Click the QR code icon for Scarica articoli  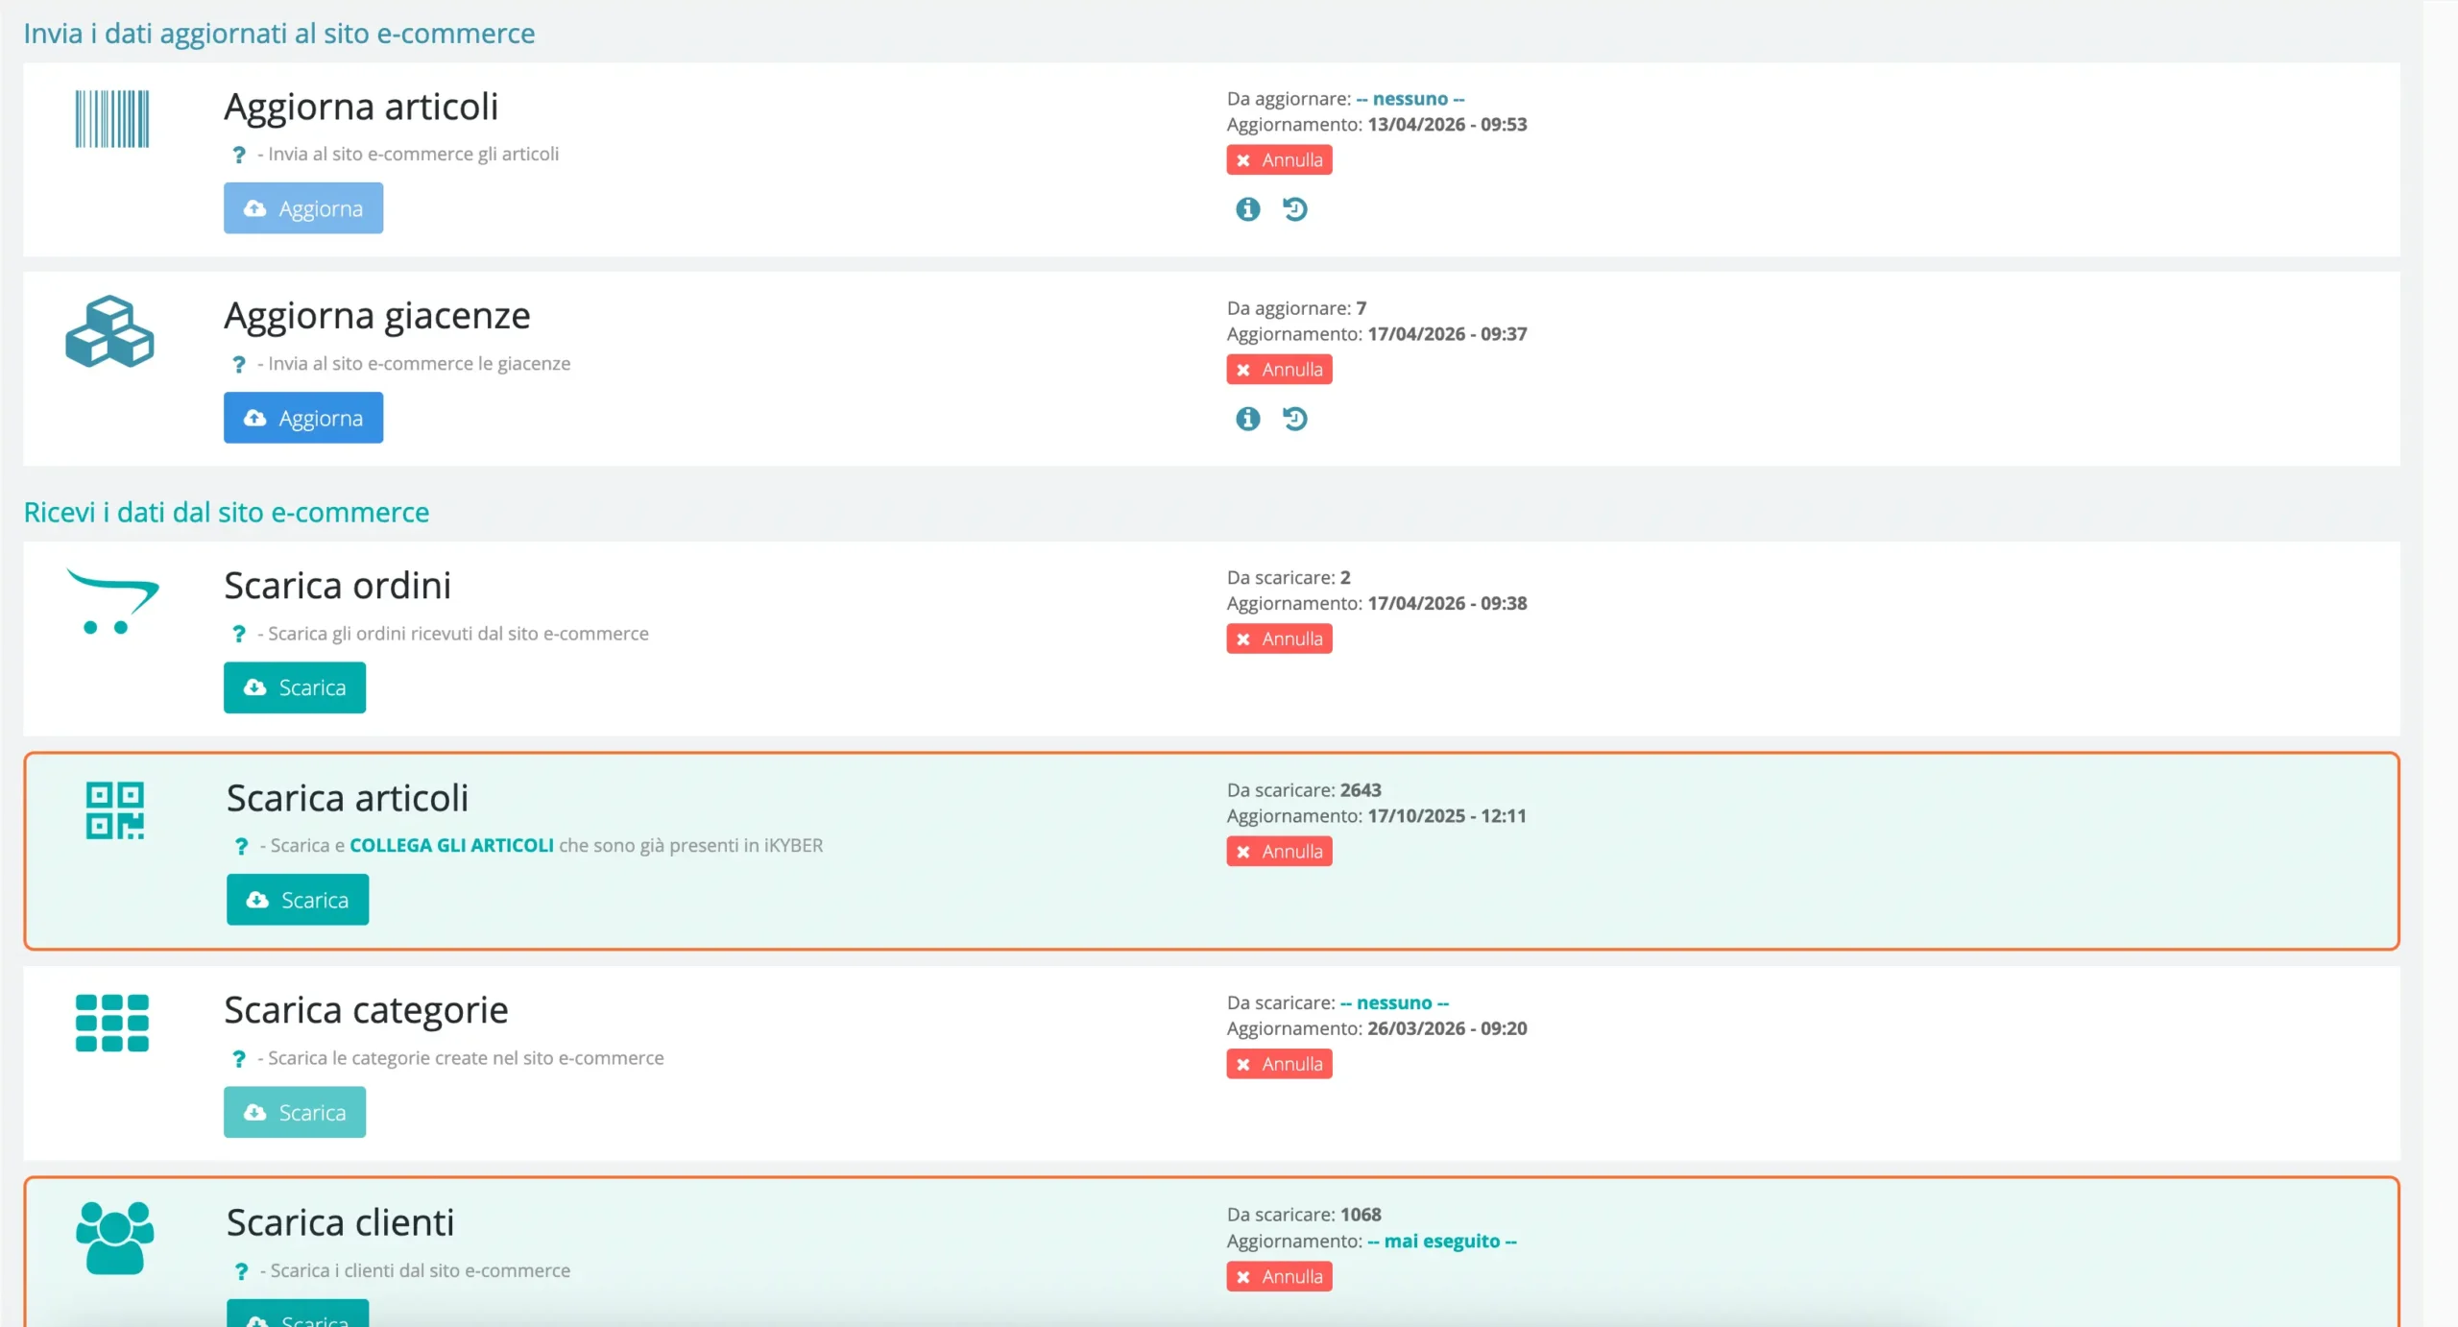coord(115,810)
